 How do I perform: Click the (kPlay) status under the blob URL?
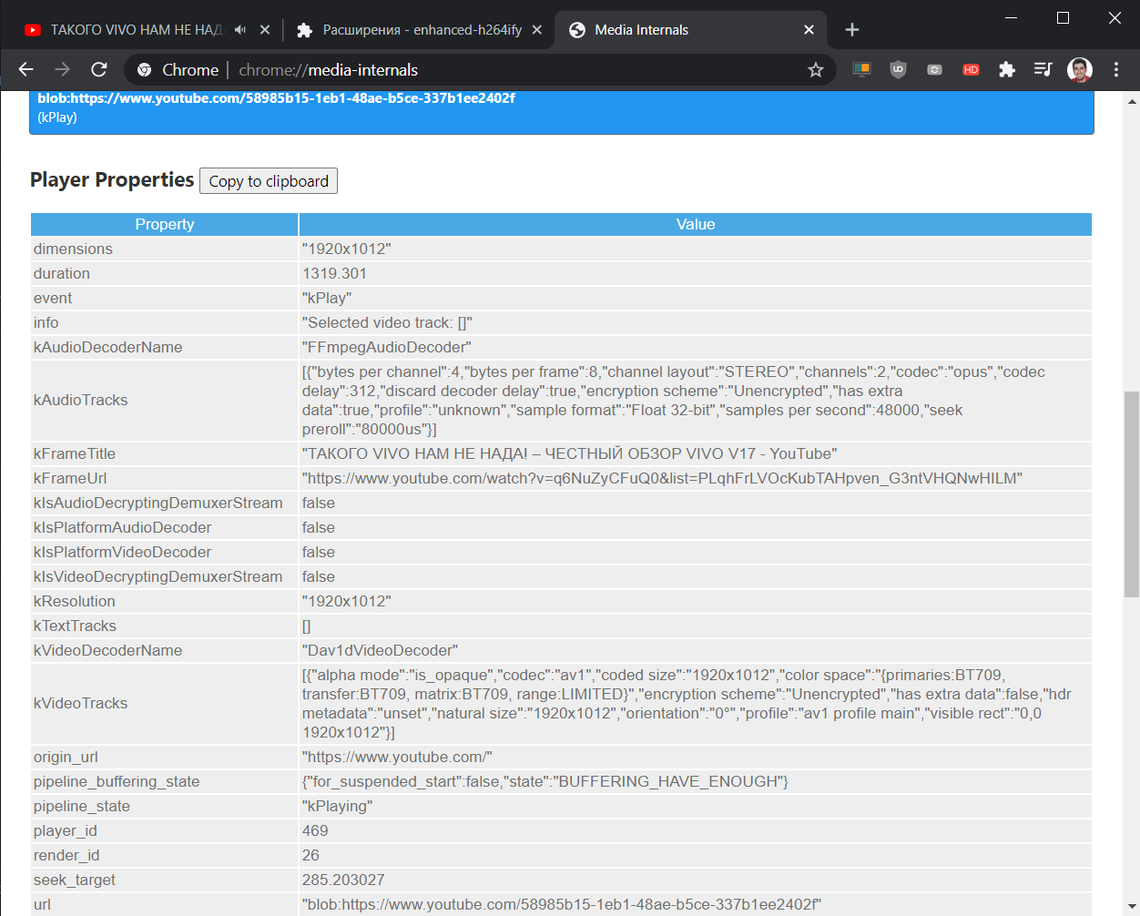(x=57, y=117)
